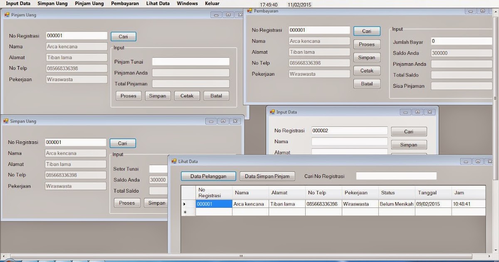Click the Data Pelanggan button
This screenshot has height=262, width=499.
pos(208,175)
